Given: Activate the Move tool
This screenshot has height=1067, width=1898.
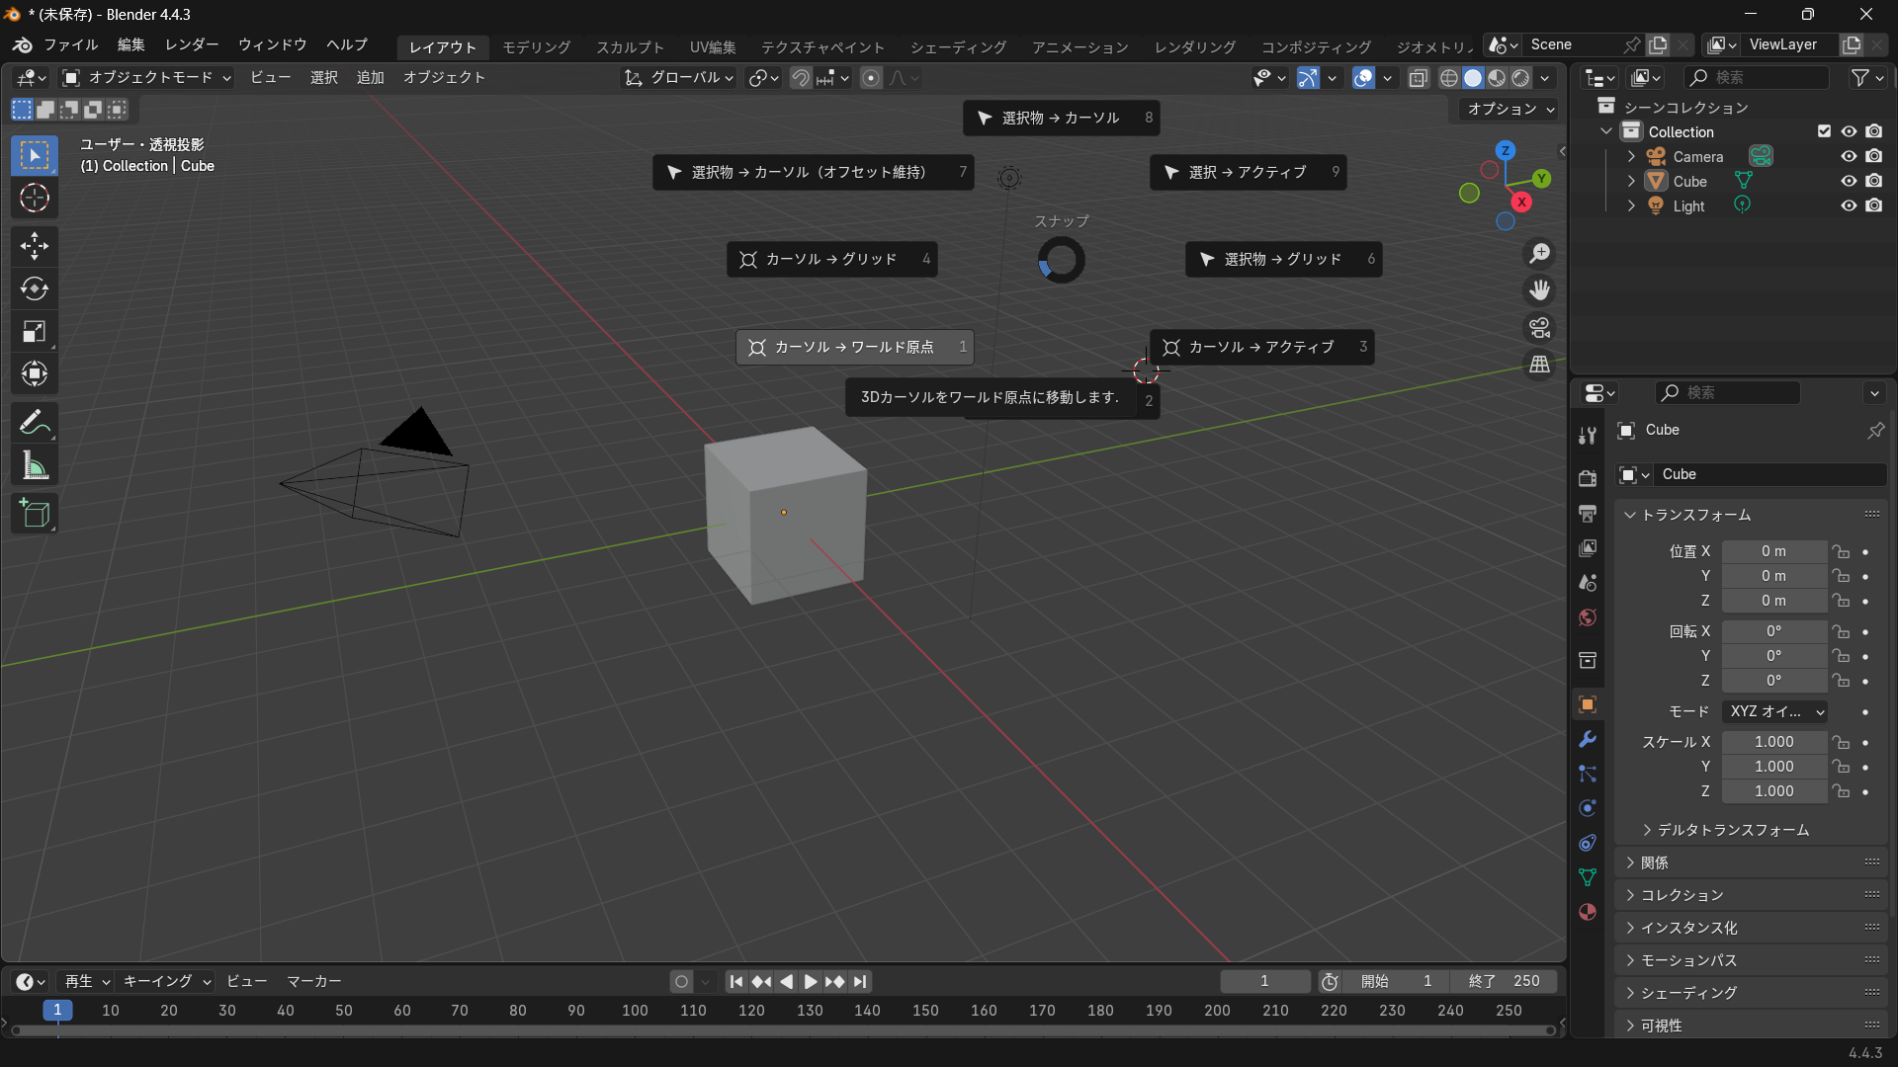Looking at the screenshot, I should coord(35,245).
